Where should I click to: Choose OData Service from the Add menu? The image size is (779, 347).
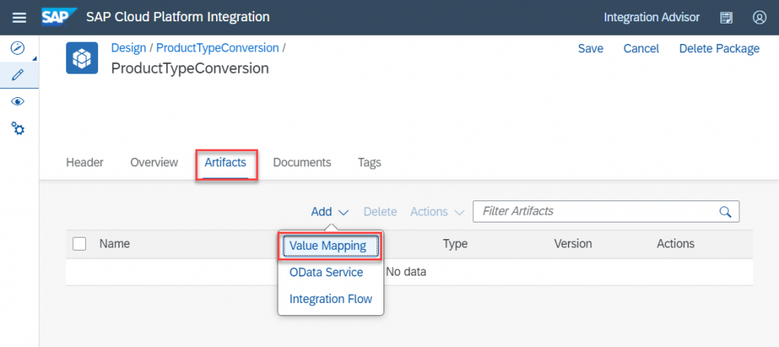pos(326,273)
